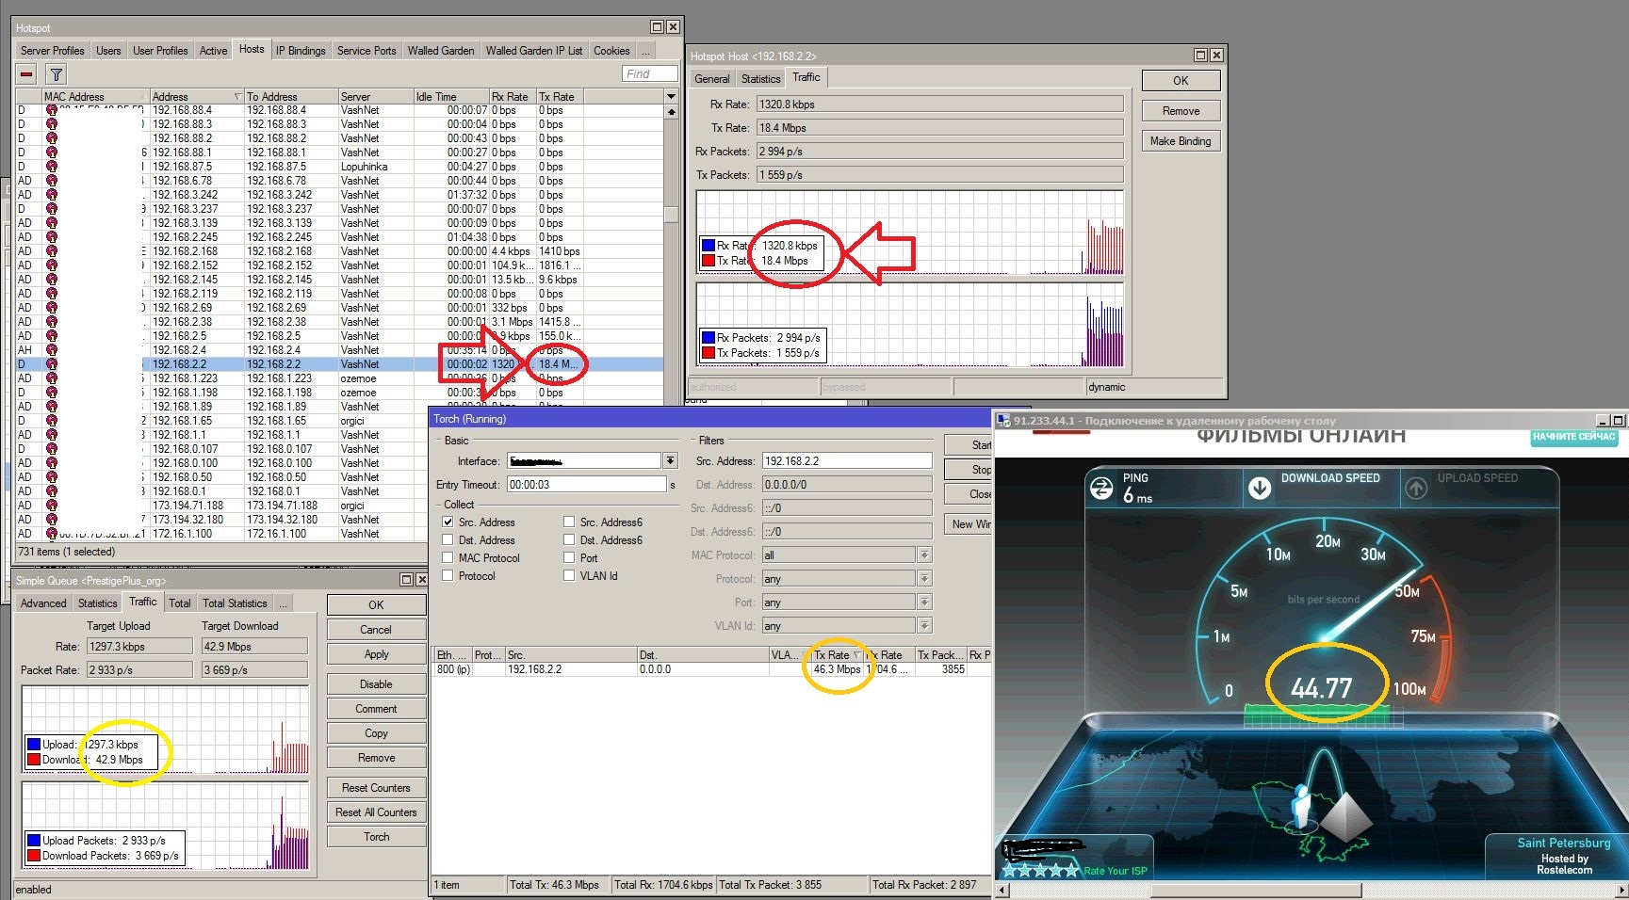Click the Ping icon in the speed test
The height and width of the screenshot is (900, 1629).
(1100, 488)
